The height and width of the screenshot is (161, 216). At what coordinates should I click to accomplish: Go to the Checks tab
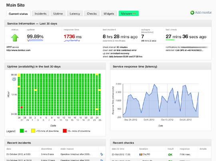tap(92, 14)
